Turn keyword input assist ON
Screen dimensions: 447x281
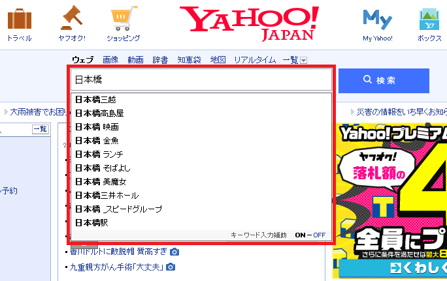point(300,235)
